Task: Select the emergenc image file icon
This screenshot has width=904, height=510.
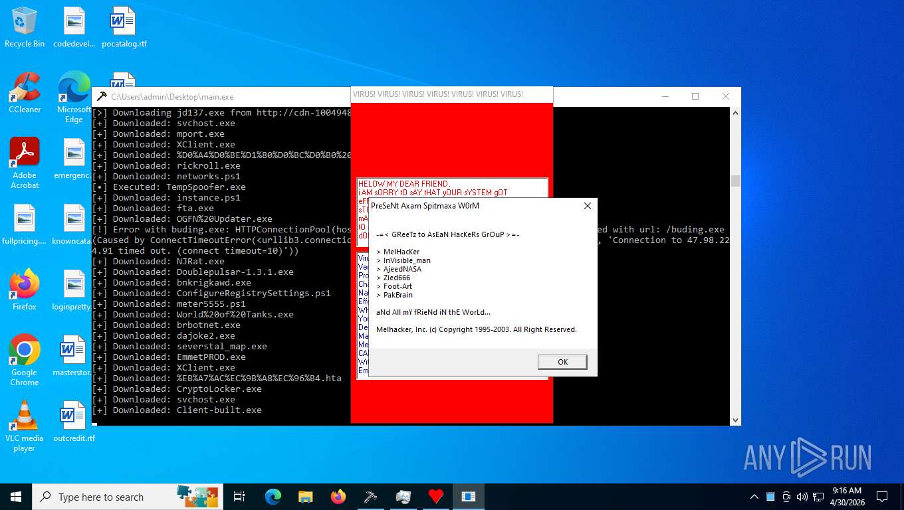Action: [x=74, y=159]
